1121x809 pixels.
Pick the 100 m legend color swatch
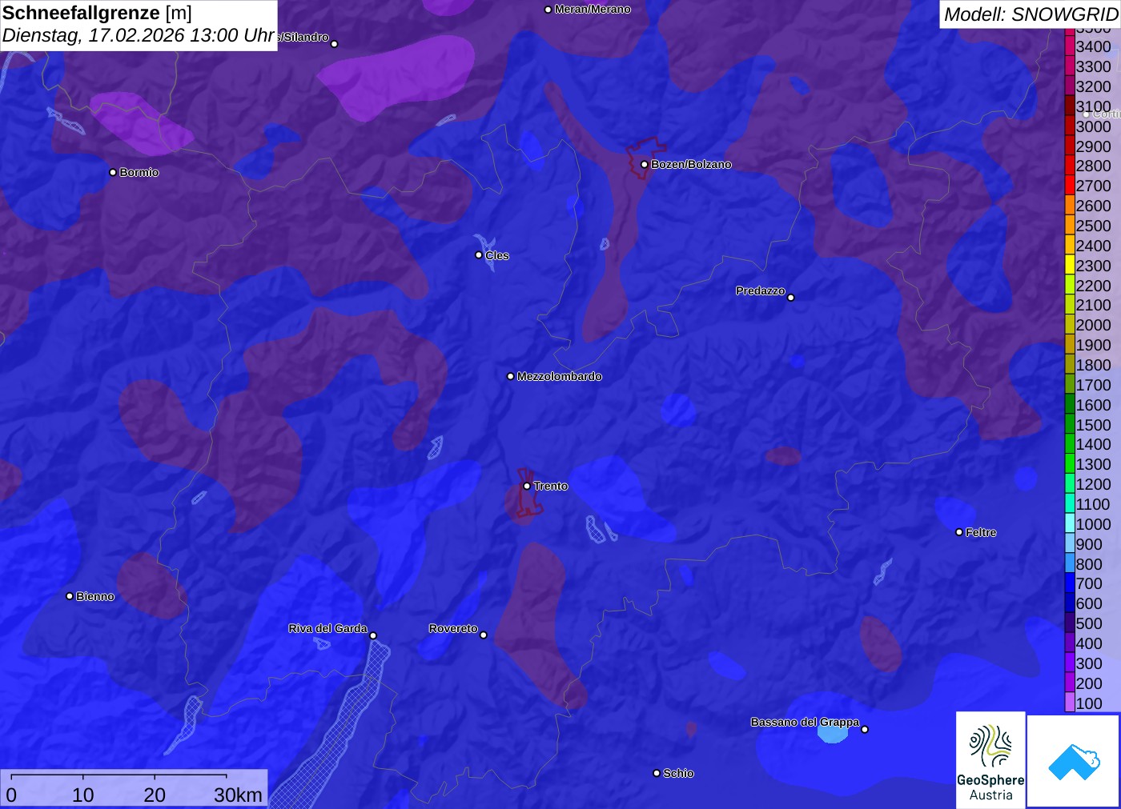point(1070,703)
